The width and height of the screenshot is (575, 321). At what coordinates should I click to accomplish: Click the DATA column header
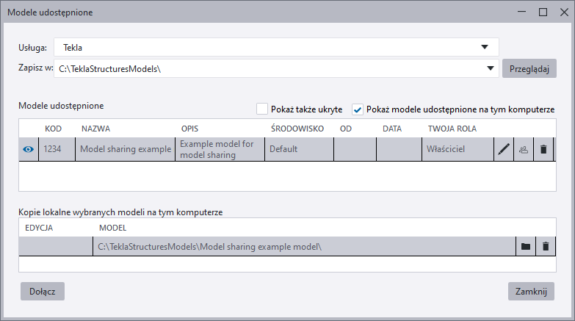[392, 129]
